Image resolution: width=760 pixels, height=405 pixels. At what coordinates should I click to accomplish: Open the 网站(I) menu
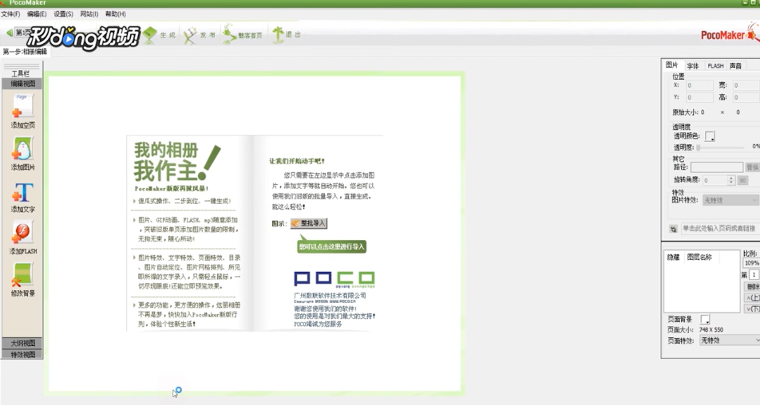click(x=89, y=14)
